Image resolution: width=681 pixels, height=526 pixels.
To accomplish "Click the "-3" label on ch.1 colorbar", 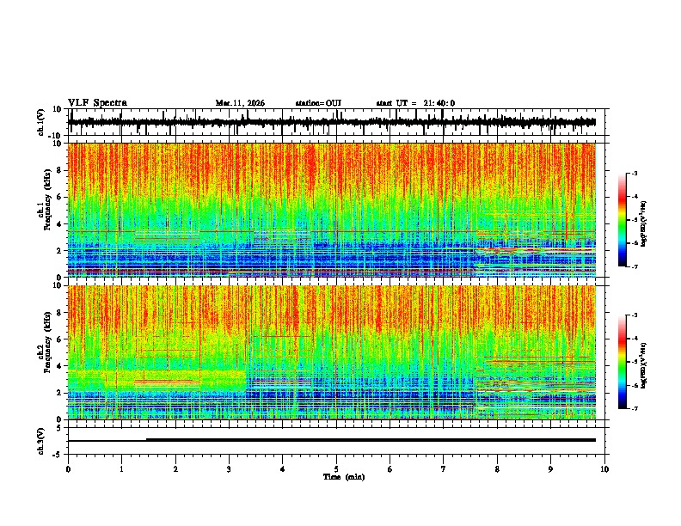I will coord(635,174).
